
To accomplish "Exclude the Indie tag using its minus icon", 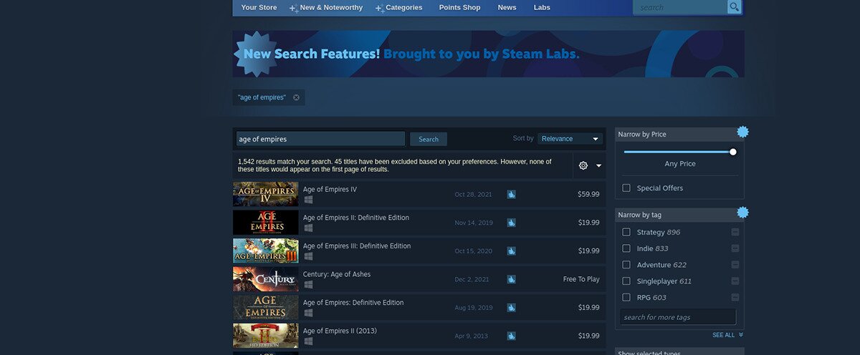I will click(x=735, y=248).
